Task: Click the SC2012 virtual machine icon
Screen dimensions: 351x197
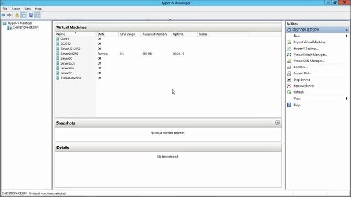Action: tap(58, 44)
